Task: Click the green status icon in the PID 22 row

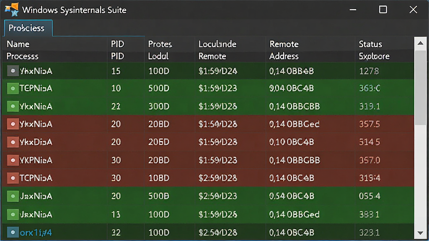Action: tap(13, 106)
